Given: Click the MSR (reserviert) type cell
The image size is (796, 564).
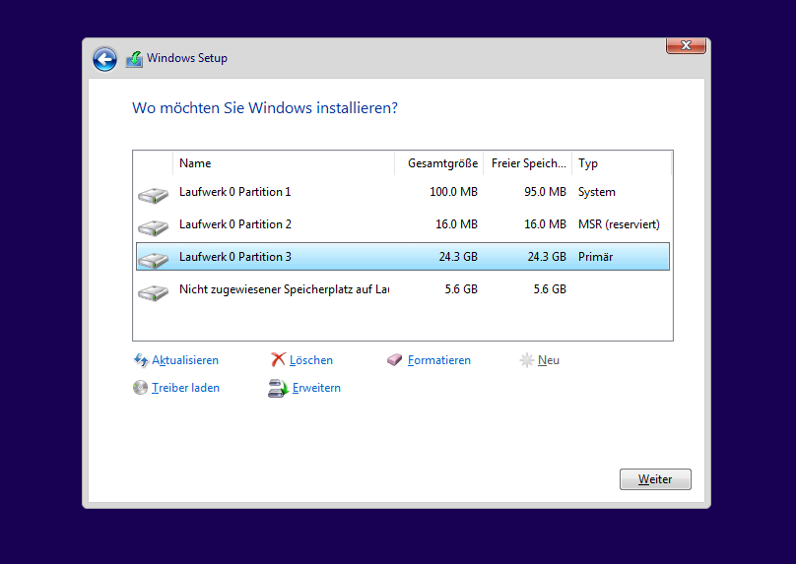Looking at the screenshot, I should tap(619, 224).
